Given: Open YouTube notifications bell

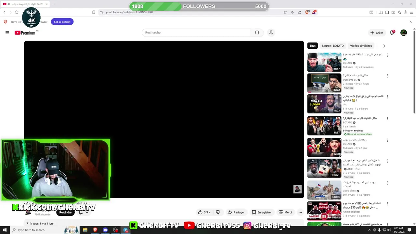Looking at the screenshot, I should point(392,32).
